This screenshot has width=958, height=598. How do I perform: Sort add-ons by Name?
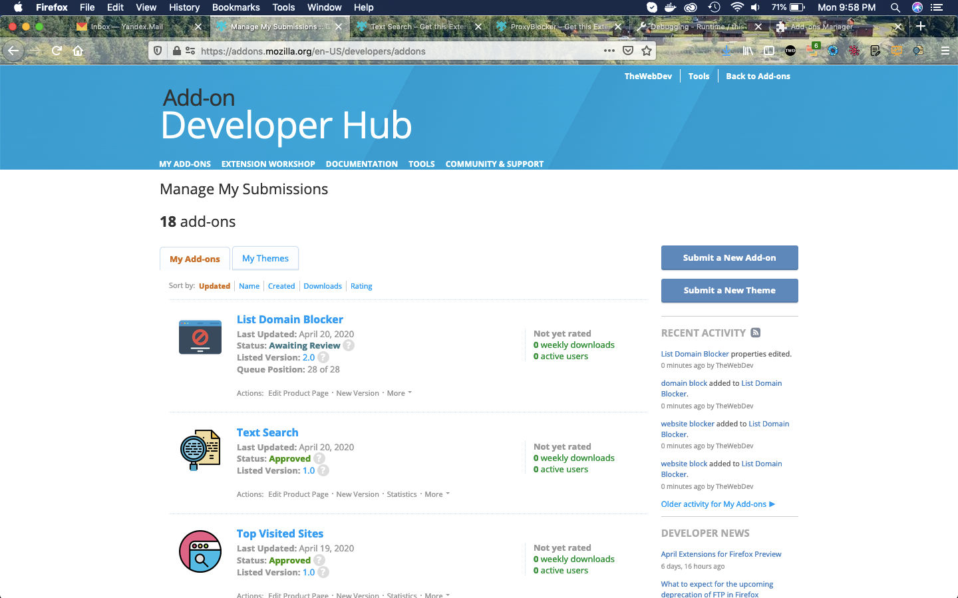[249, 286]
